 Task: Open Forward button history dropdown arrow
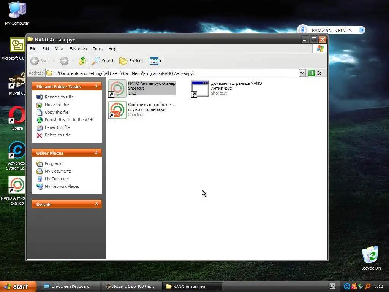[73, 61]
